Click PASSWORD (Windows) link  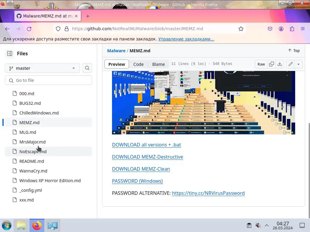coord(137,181)
